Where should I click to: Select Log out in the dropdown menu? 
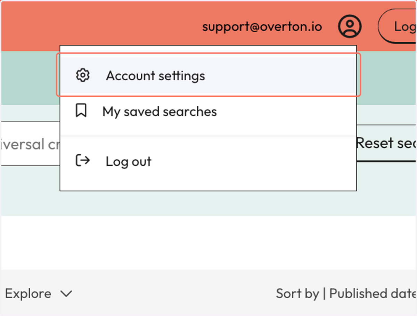[208, 161]
